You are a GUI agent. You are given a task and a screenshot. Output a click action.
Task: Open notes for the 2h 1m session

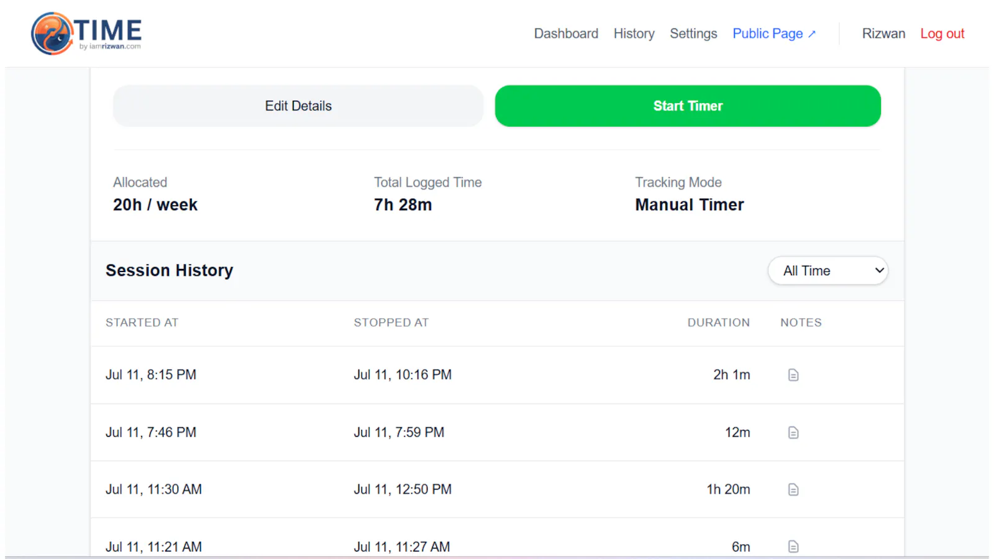(793, 375)
